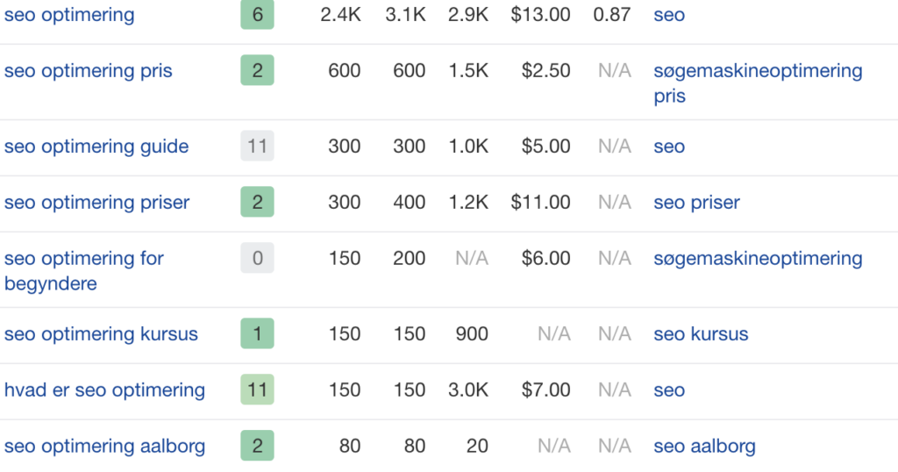Open 'hvad er seo optimering' keyword
The height and width of the screenshot is (472, 898).
tap(104, 390)
